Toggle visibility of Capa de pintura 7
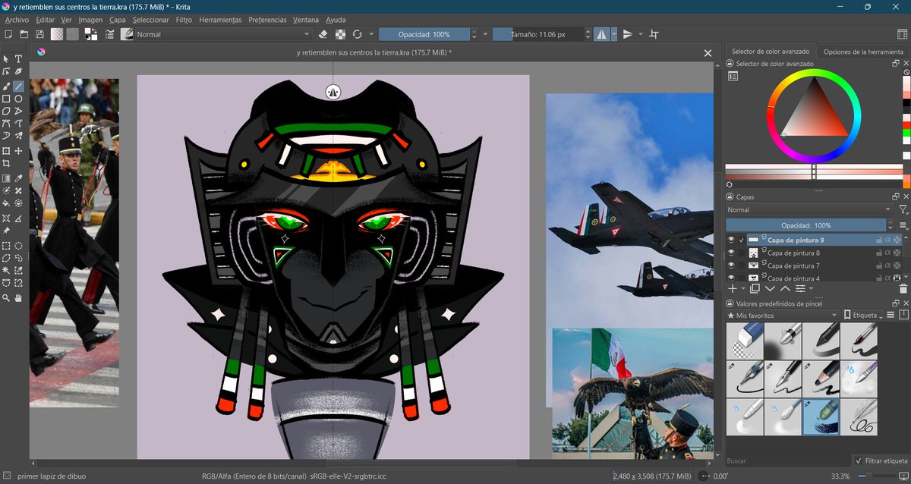 tap(730, 266)
